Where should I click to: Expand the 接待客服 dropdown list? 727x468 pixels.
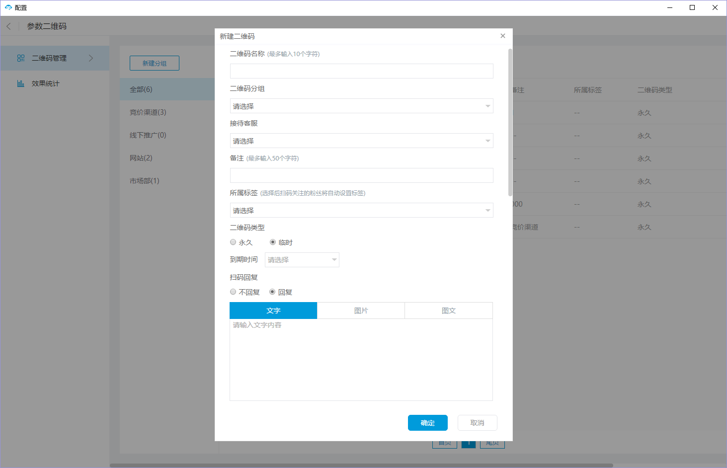click(361, 141)
